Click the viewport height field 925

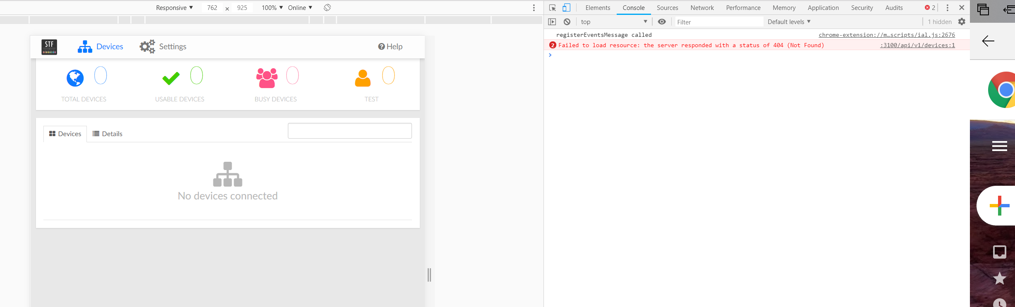point(242,8)
